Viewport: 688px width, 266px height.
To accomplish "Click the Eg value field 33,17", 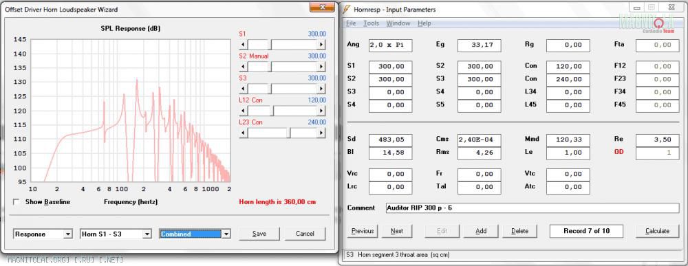I will point(479,45).
